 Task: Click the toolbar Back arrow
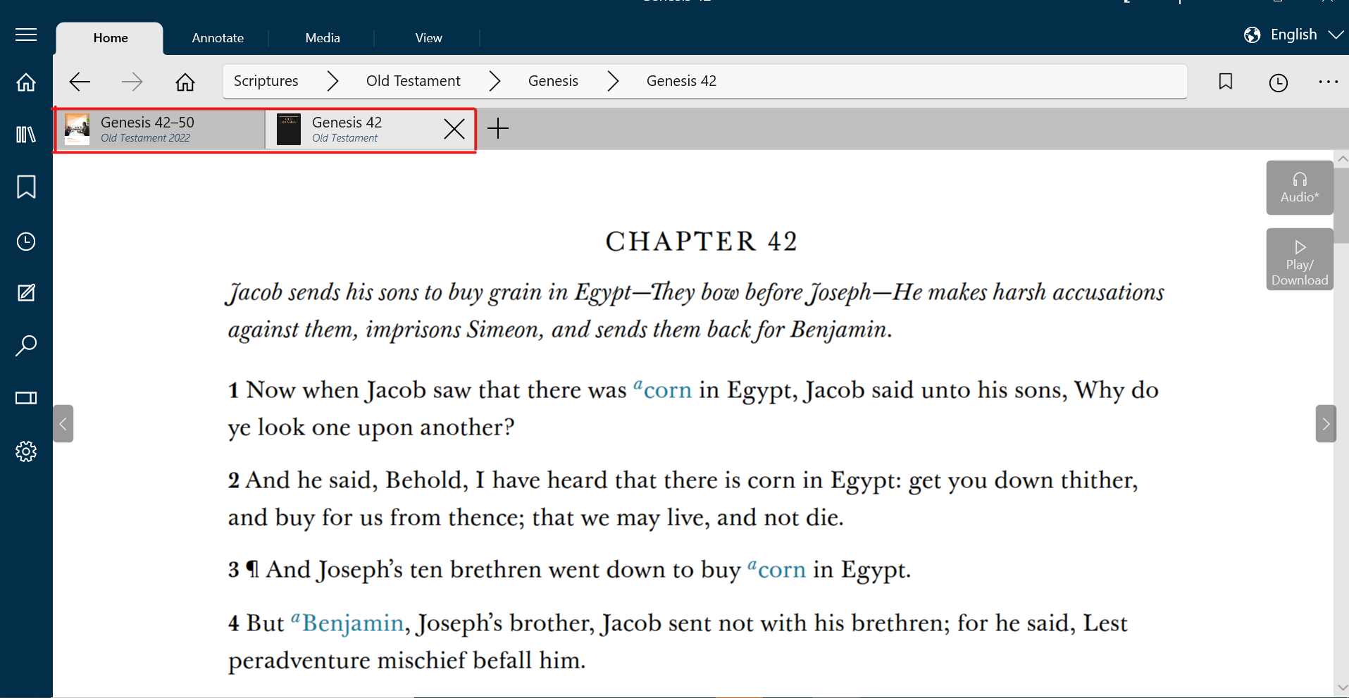(80, 82)
